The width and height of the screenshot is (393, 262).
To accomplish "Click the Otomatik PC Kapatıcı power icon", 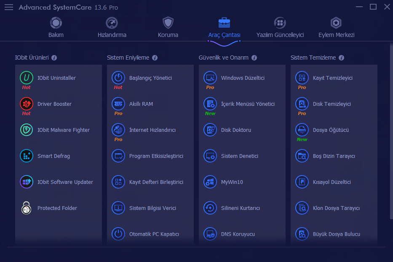I will [x=118, y=234].
